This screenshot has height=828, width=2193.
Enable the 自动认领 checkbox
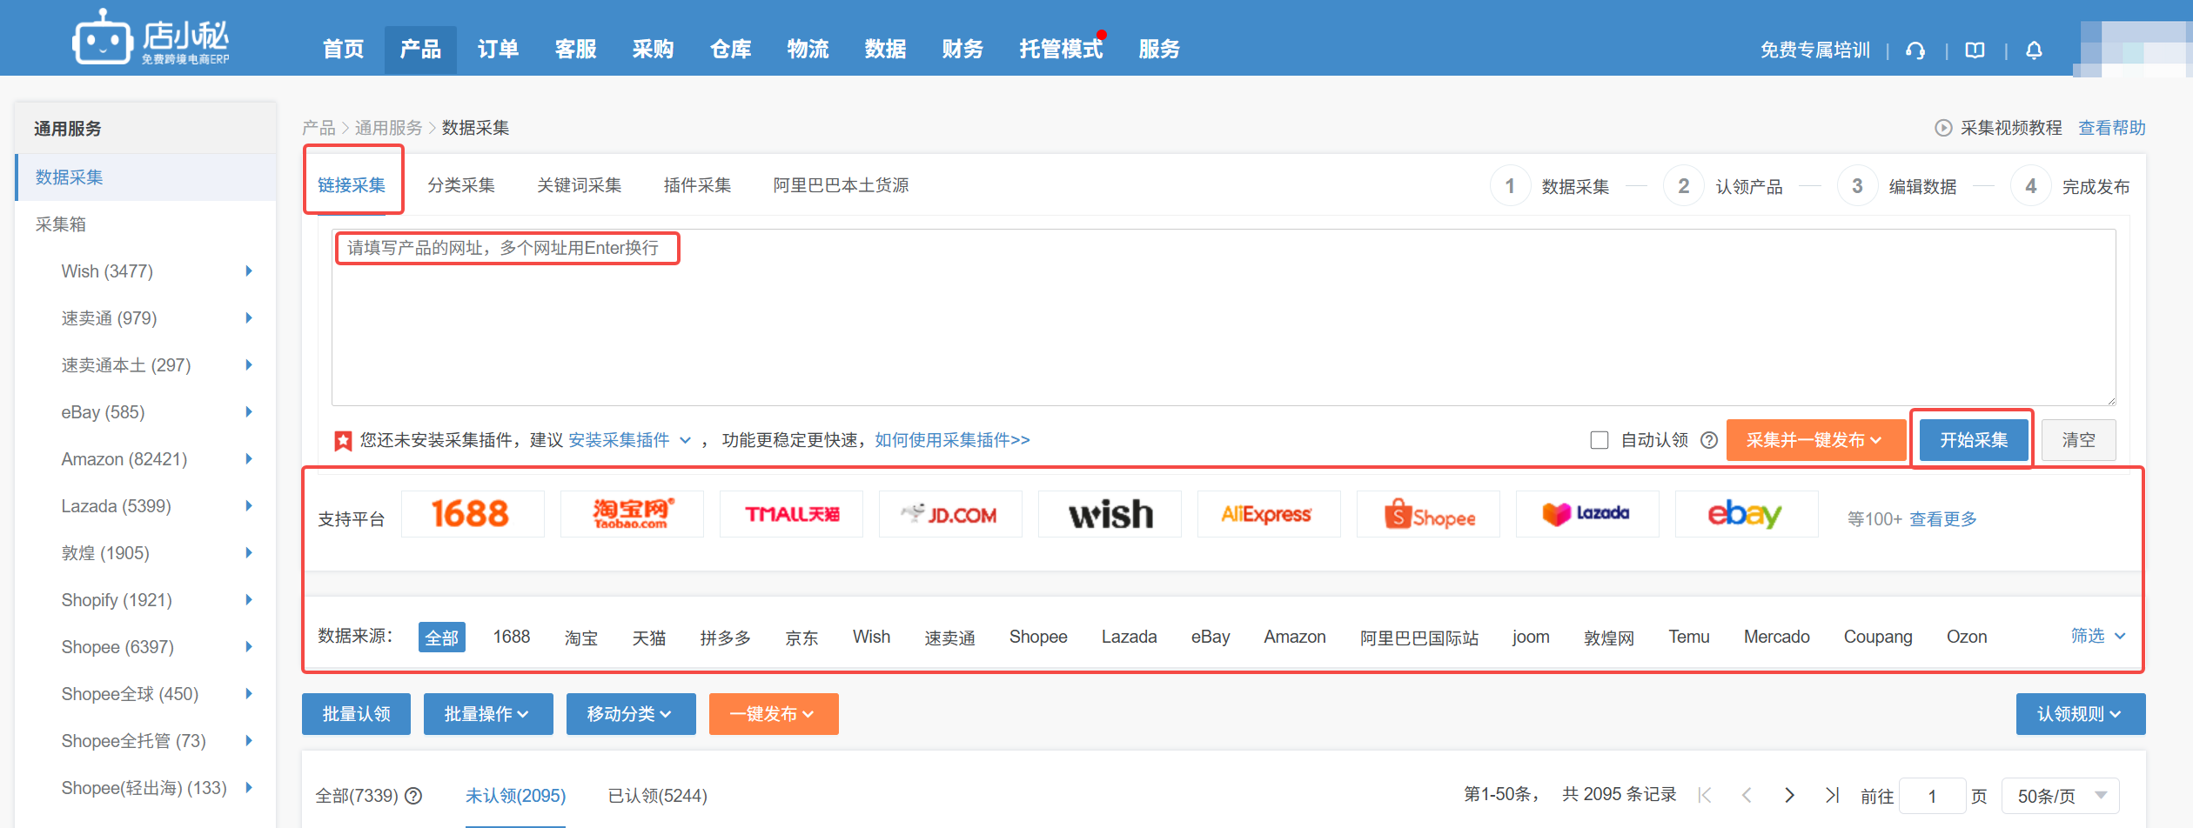tap(1599, 440)
